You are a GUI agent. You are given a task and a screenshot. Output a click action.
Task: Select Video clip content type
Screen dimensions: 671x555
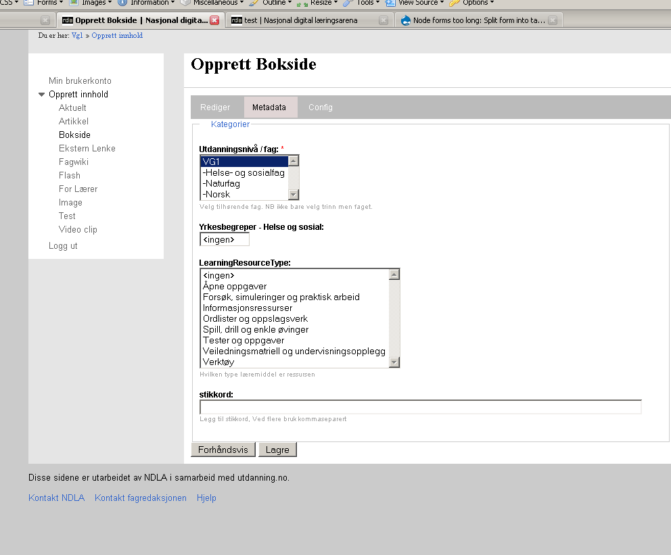point(78,230)
